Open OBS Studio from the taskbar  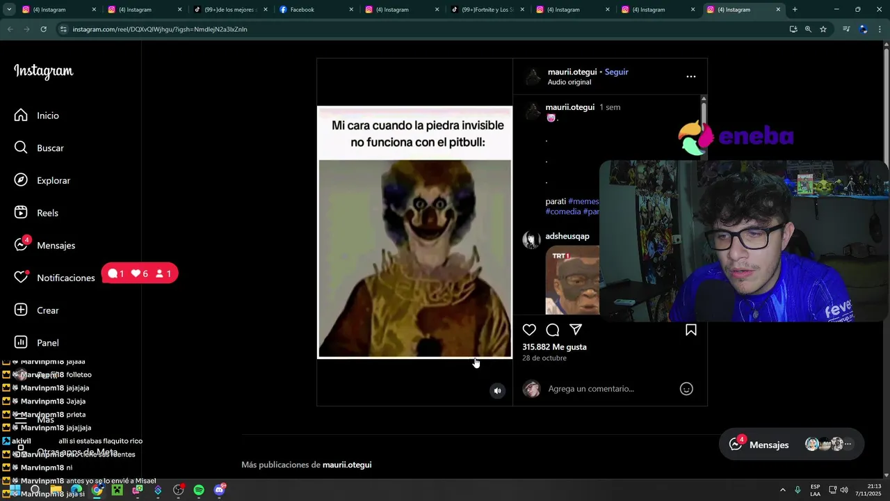coord(179,490)
